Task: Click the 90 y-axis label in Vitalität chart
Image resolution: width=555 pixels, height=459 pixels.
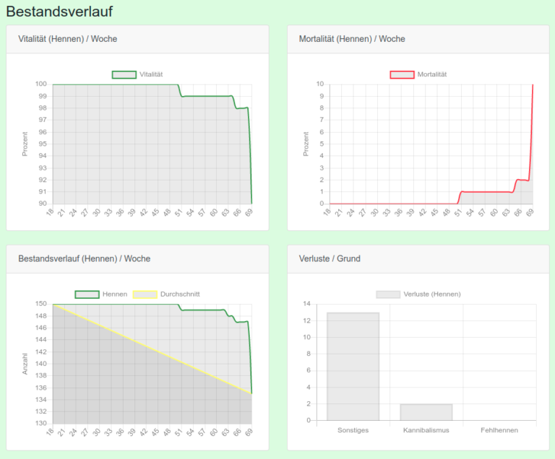Action: 43,204
